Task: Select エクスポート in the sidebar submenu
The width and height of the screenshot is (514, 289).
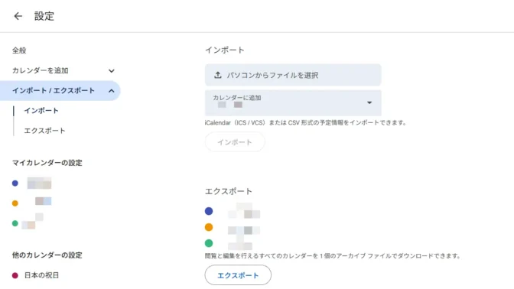Action: click(x=44, y=131)
